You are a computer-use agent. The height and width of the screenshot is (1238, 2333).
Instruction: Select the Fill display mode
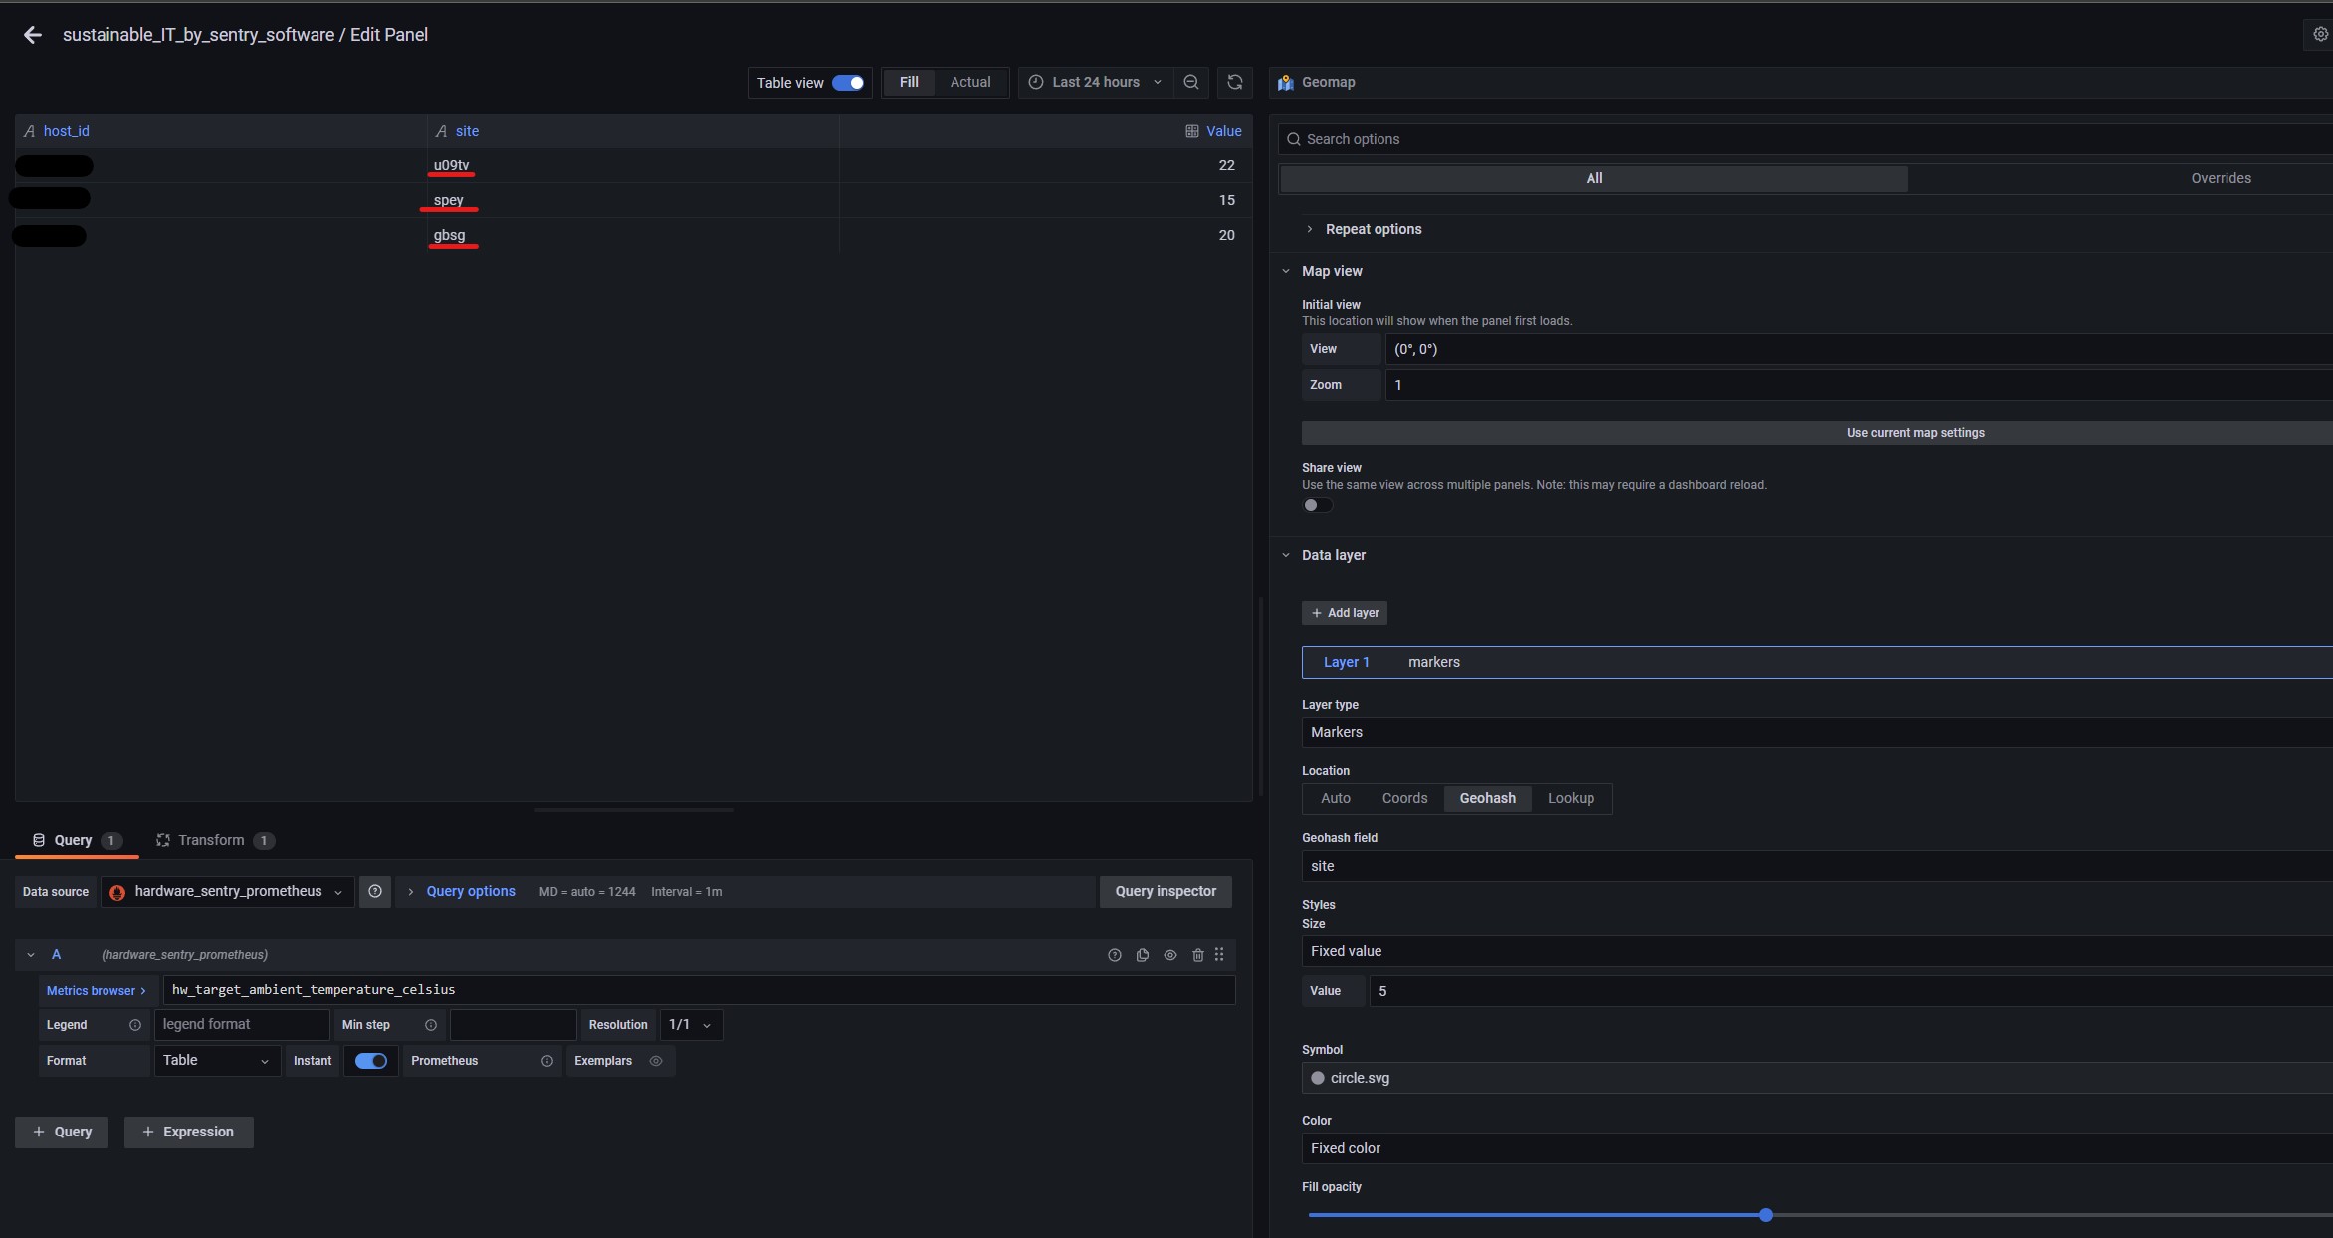point(909,82)
